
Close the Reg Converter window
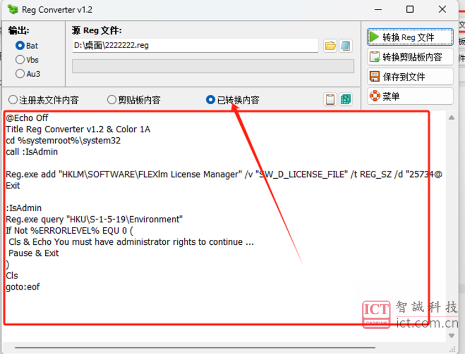tap(442, 9)
